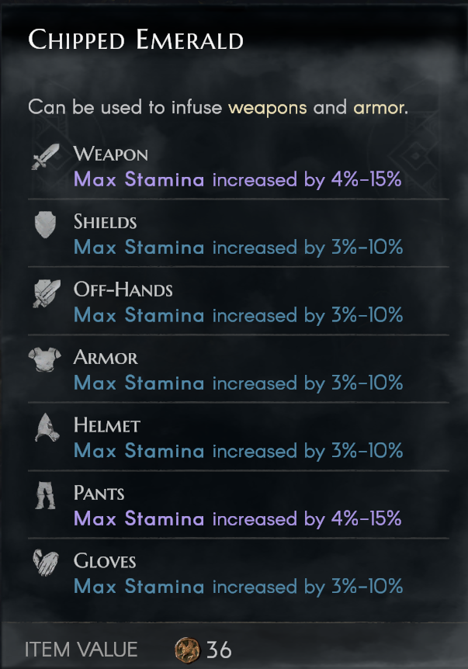This screenshot has height=669, width=468.
Task: Click the Item Value label
Action: point(81,649)
